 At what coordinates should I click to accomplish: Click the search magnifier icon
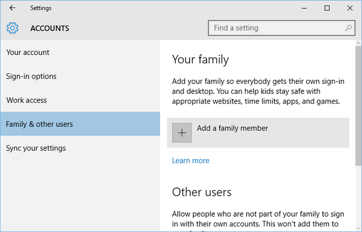[348, 28]
